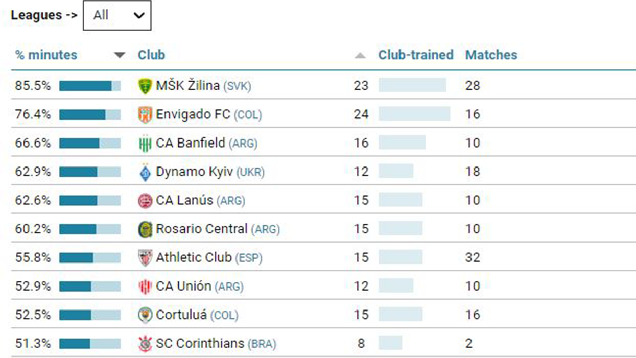Click MŠK Žilina's 85.5% minutes bar
636x358 pixels.
coord(90,86)
